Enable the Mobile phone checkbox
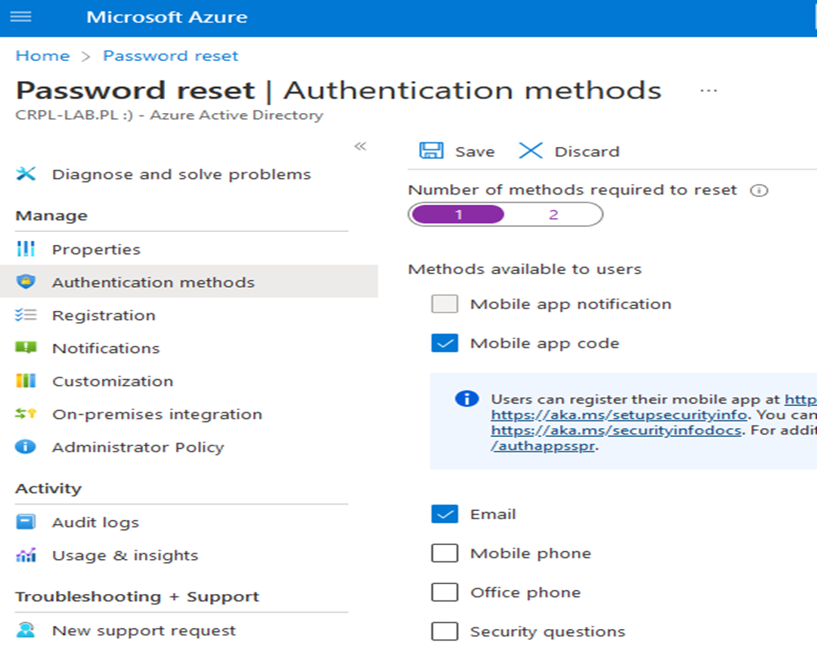The height and width of the screenshot is (655, 817). click(x=444, y=553)
